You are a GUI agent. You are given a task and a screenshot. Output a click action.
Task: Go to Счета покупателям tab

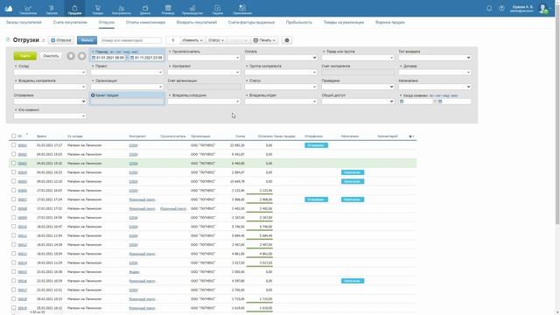pos(70,22)
